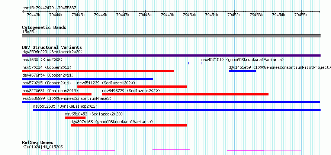
Task: Click the 79444k ruler position
Action: tap(56, 15)
